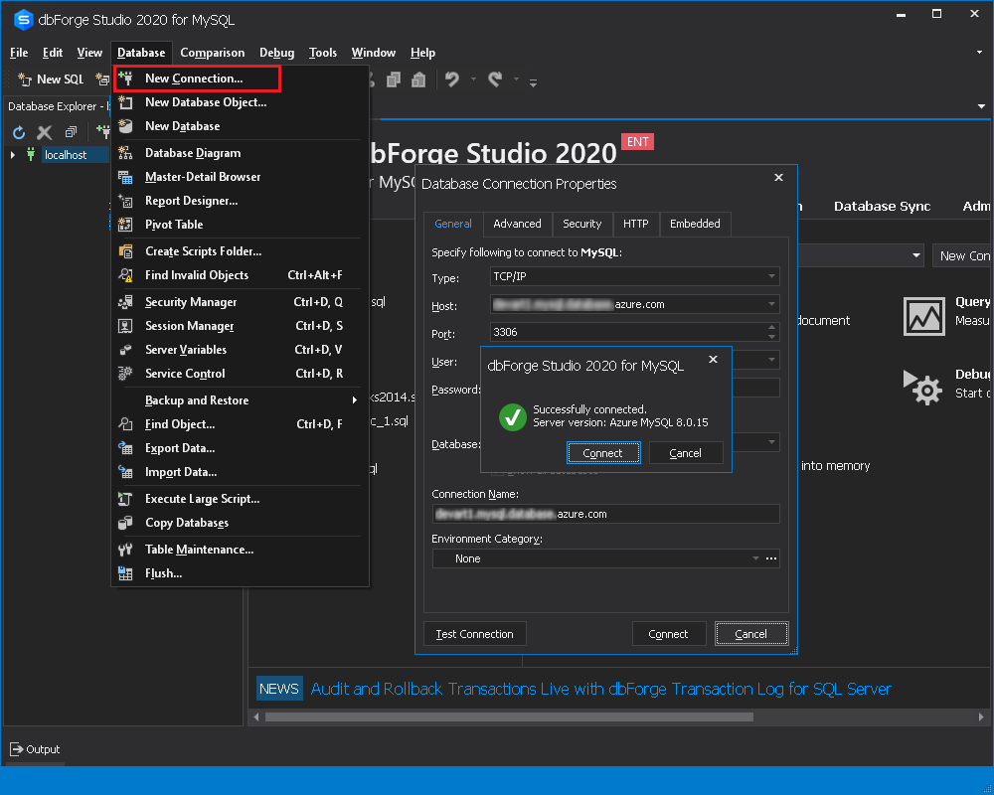Click Collapse All icon in Database Explorer
This screenshot has height=795, width=994.
[x=71, y=132]
